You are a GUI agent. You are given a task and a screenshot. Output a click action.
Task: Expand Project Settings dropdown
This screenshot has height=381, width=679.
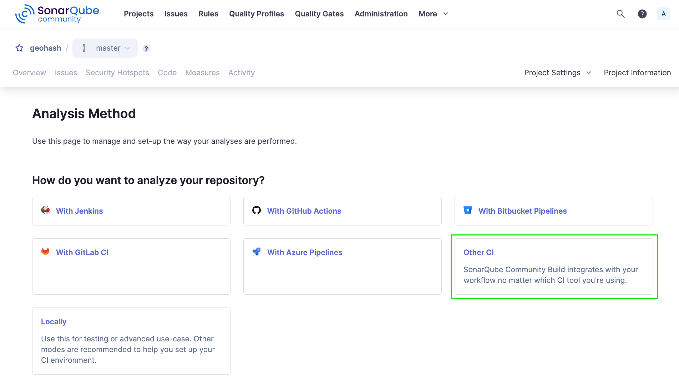558,73
